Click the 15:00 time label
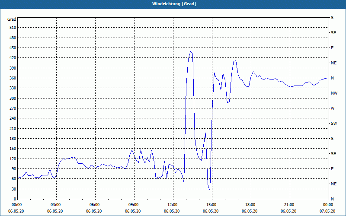Image resolution: width=346 pixels, height=216 pixels. 212,204
